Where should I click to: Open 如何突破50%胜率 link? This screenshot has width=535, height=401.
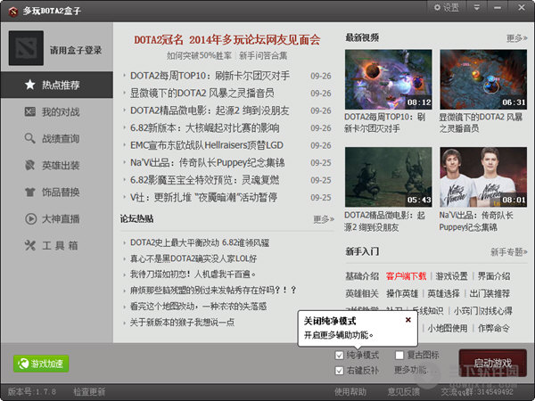click(199, 55)
